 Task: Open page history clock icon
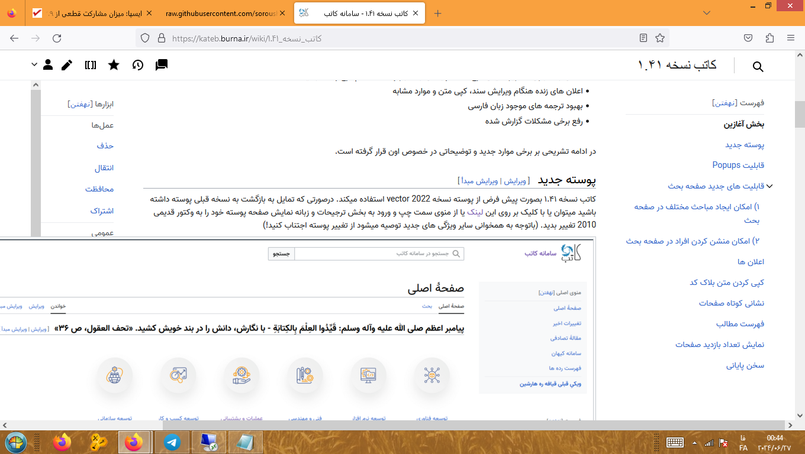(x=138, y=65)
